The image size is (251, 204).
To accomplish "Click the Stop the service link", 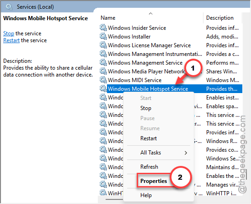I will [9, 33].
